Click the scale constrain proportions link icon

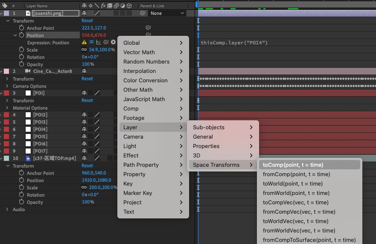click(85, 50)
